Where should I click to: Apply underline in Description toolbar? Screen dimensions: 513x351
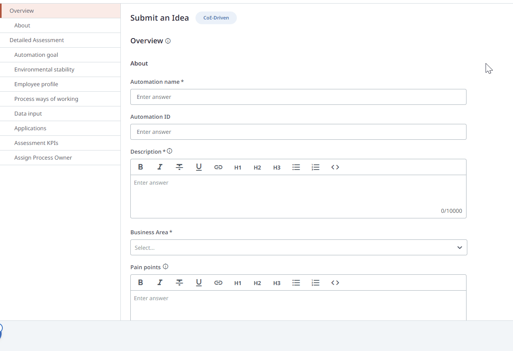[199, 167]
